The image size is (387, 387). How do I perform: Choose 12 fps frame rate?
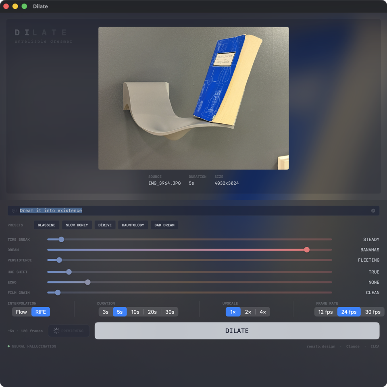pyautogui.click(x=326, y=312)
